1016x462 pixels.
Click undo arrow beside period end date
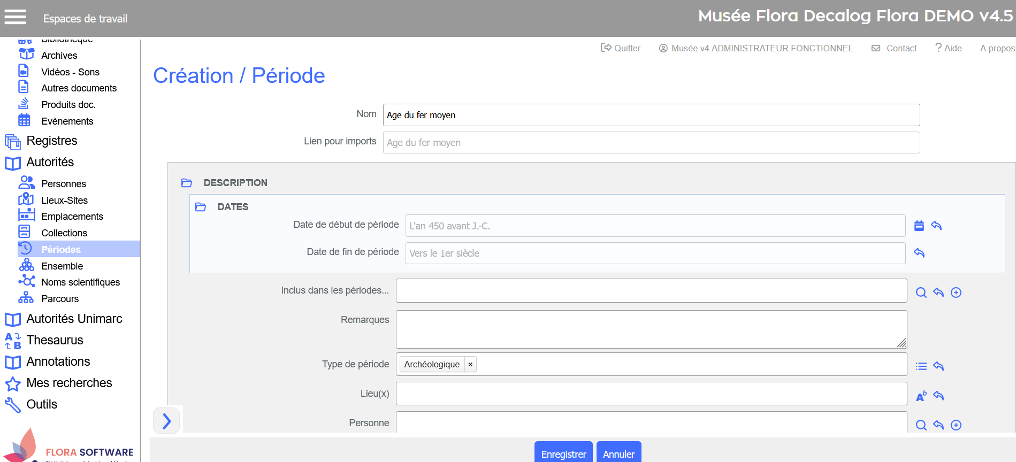(919, 253)
